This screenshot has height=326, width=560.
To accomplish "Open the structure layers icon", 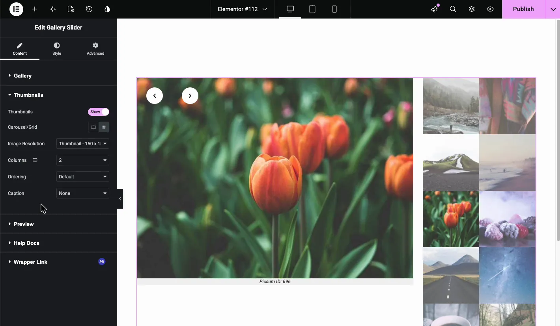I will [472, 9].
